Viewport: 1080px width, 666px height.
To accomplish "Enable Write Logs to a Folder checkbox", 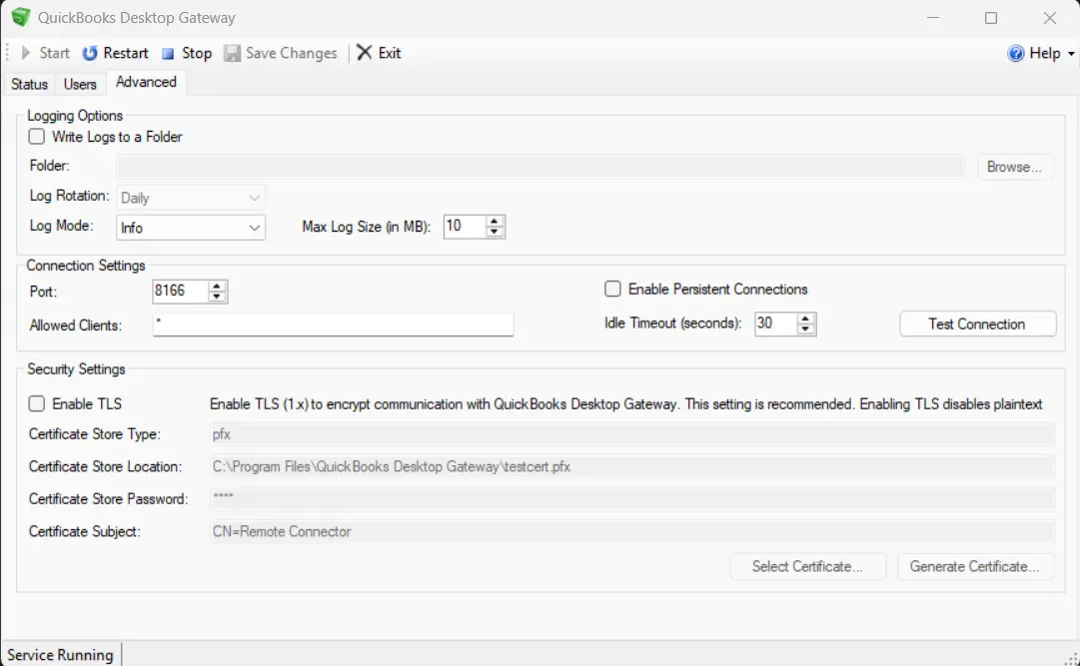I will point(37,137).
